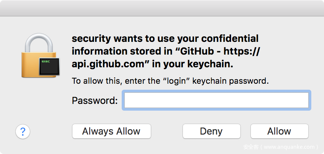Choose Deny to reject keychain access

211,131
